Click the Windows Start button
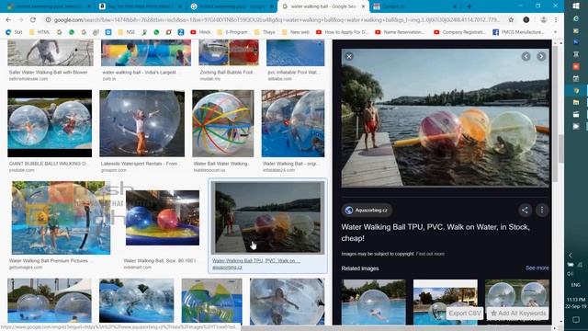 576,6
